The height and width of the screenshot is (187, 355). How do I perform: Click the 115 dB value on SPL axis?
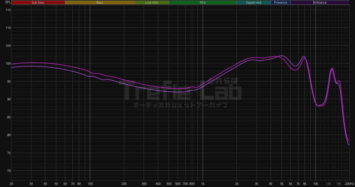click(x=8, y=10)
